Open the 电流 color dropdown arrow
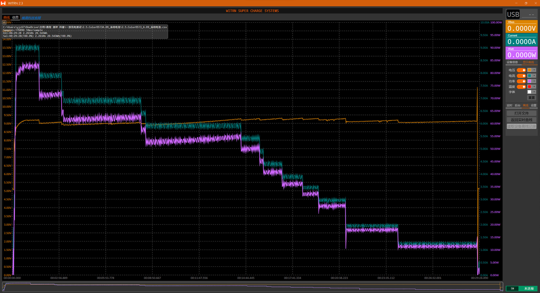This screenshot has height=293, width=540. [x=534, y=76]
